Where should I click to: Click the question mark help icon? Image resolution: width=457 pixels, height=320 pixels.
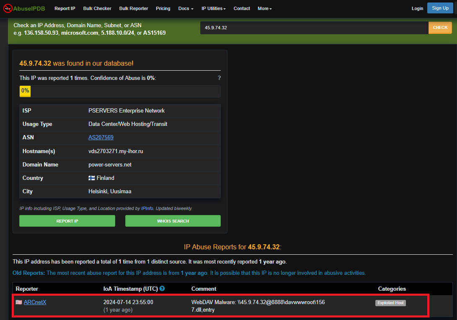click(219, 78)
